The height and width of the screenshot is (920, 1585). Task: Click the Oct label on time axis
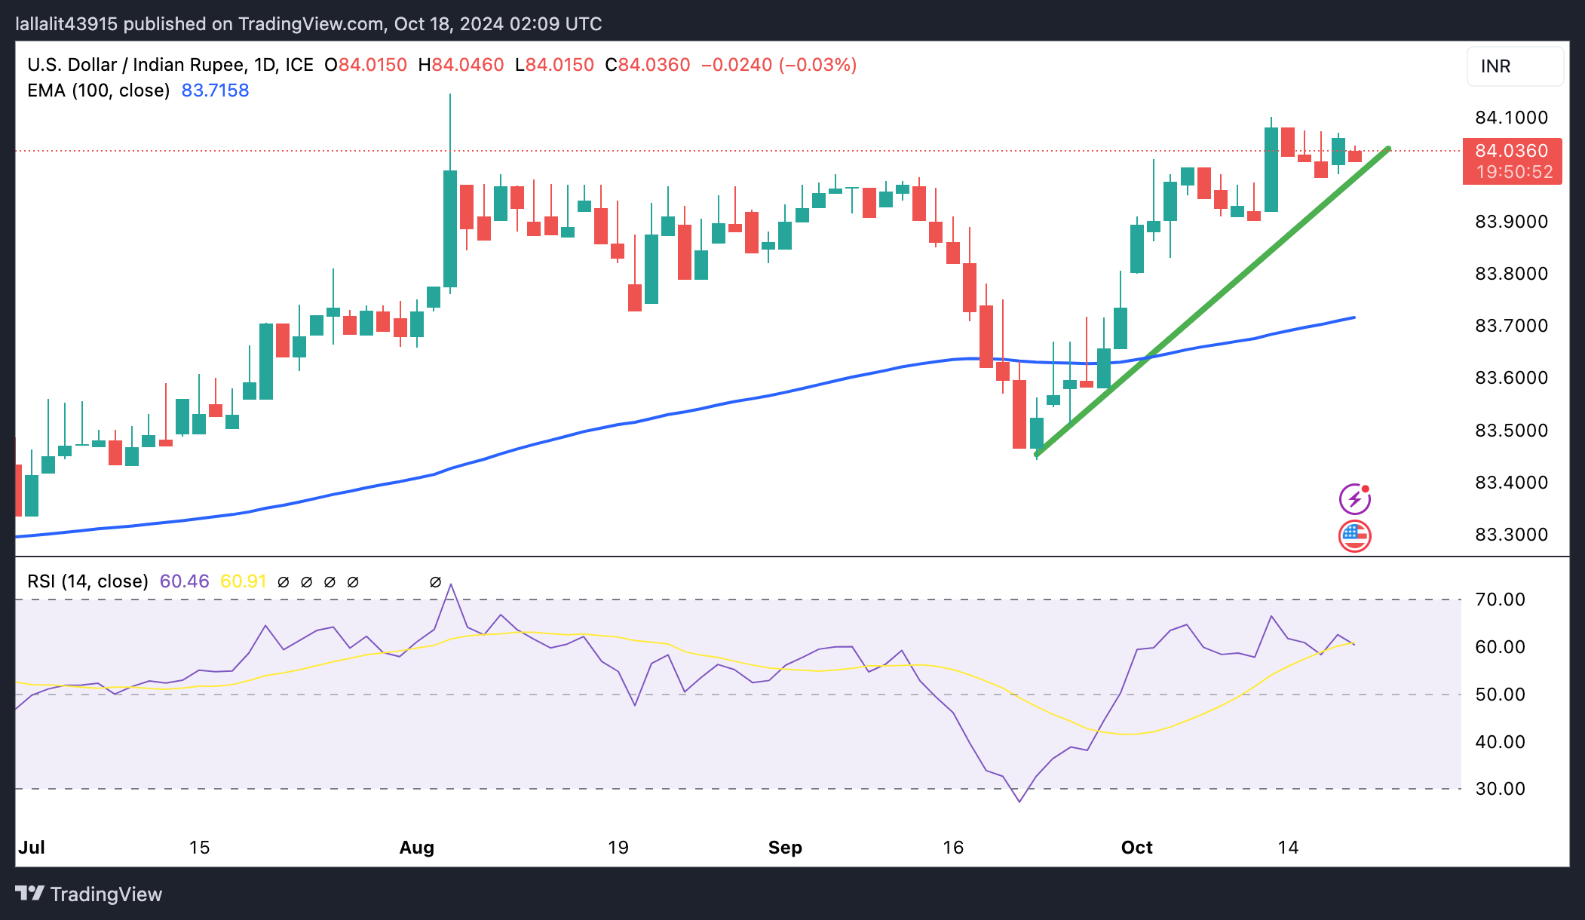pos(1136,848)
